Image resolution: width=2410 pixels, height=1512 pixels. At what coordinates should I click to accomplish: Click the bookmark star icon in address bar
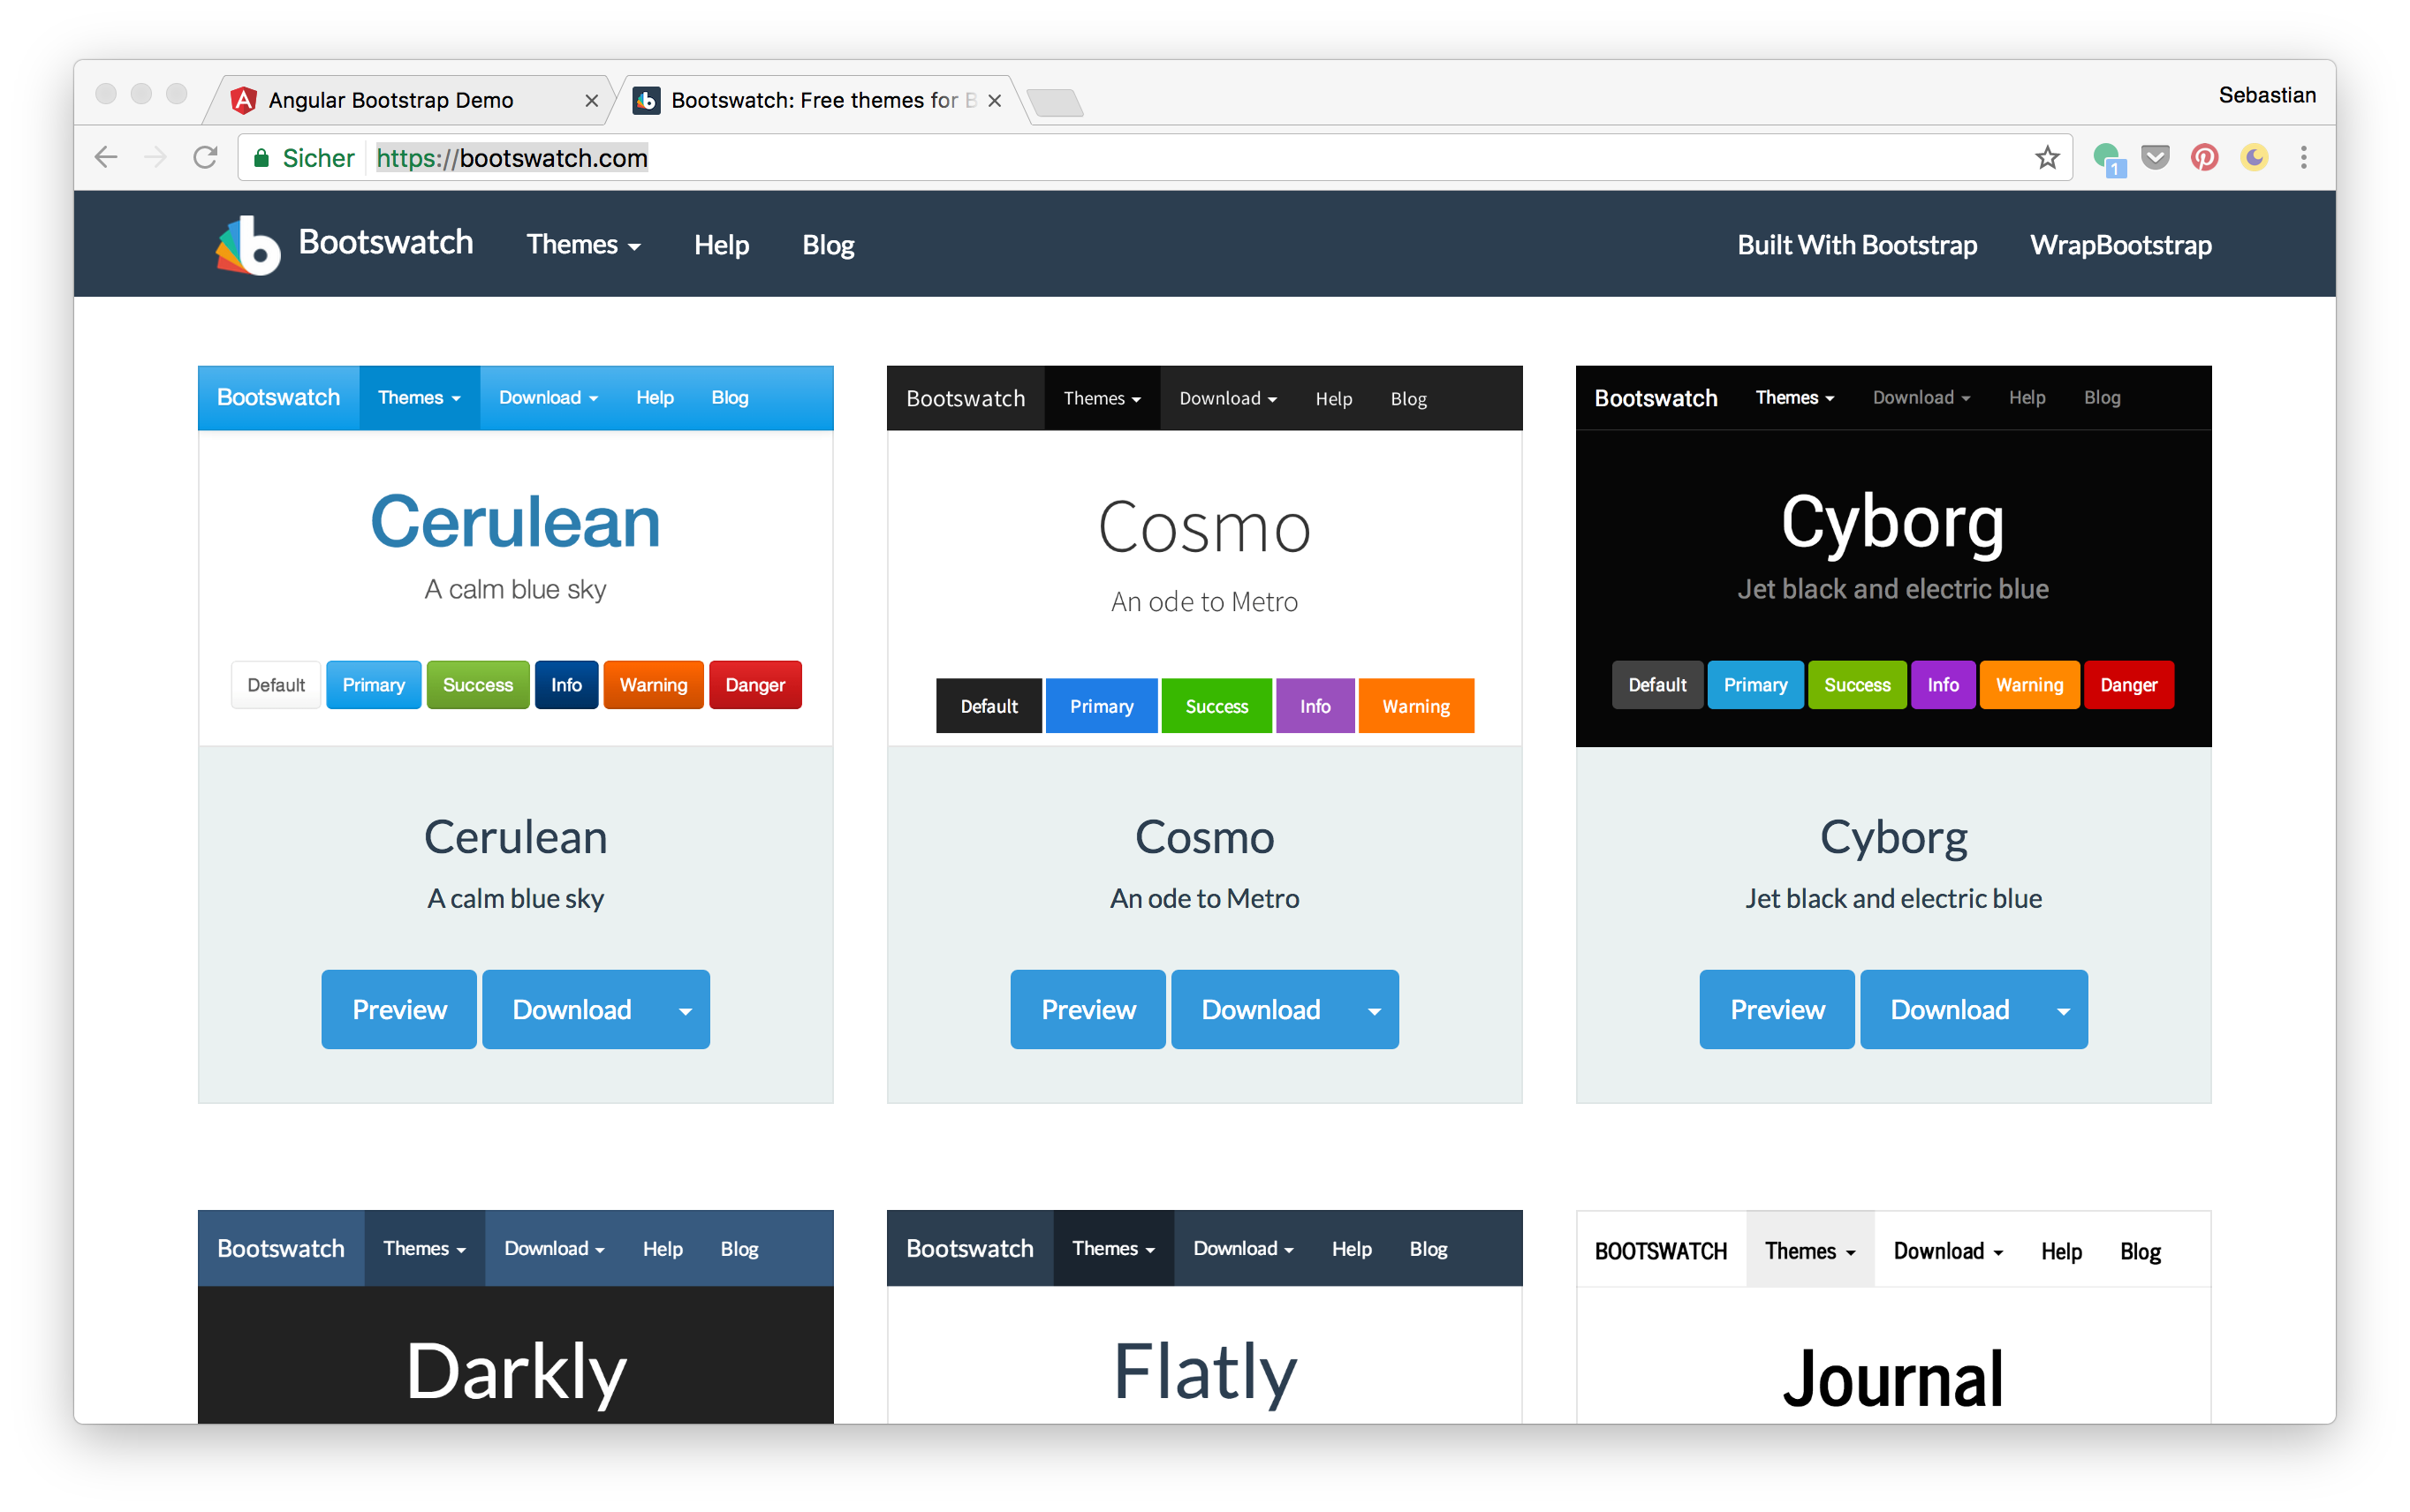tap(2048, 157)
